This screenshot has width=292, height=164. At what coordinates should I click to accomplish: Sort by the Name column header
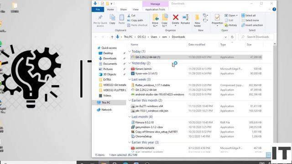[134, 45]
